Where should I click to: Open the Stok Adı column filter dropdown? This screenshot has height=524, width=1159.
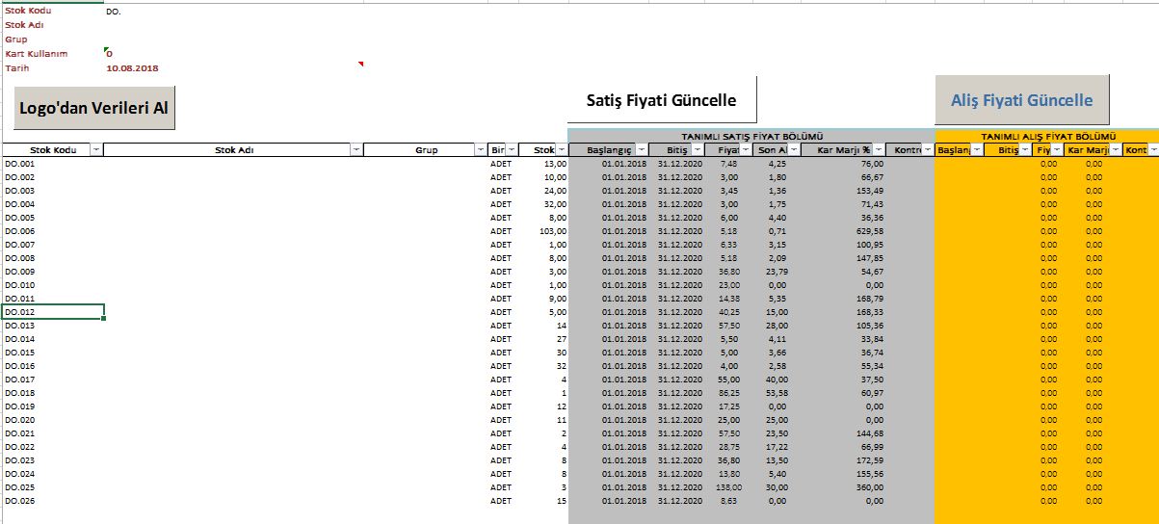(x=356, y=150)
